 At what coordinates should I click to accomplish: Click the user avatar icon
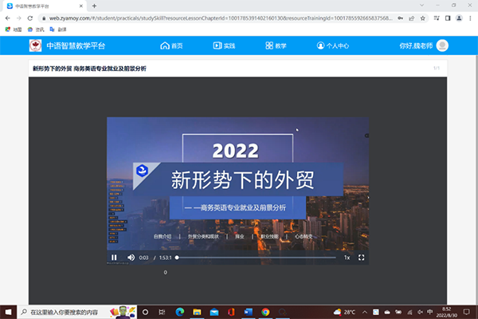[442, 46]
